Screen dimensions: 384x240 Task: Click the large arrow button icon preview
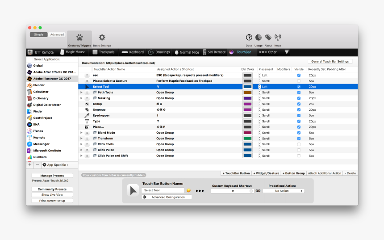133,190
